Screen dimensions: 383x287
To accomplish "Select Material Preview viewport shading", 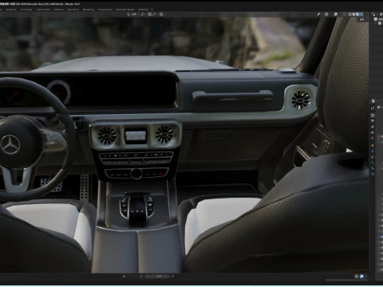I will (x=357, y=14).
